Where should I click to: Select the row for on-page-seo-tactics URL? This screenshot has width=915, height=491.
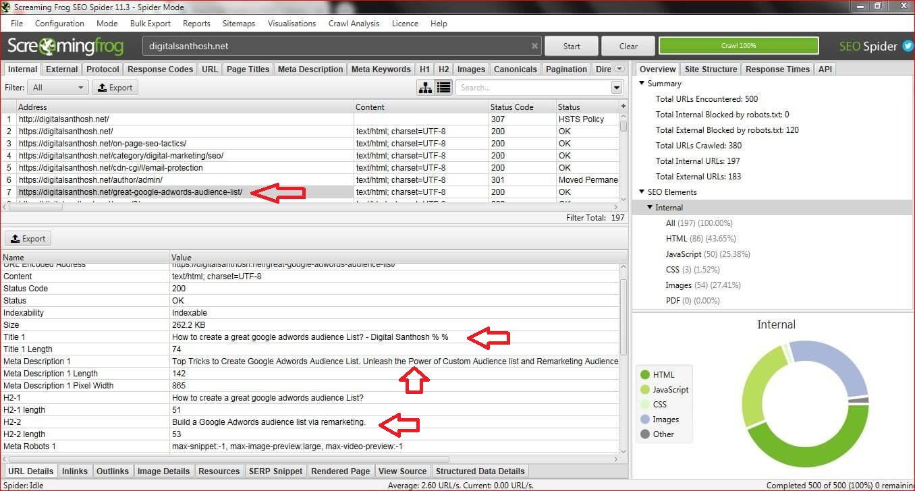(x=310, y=144)
